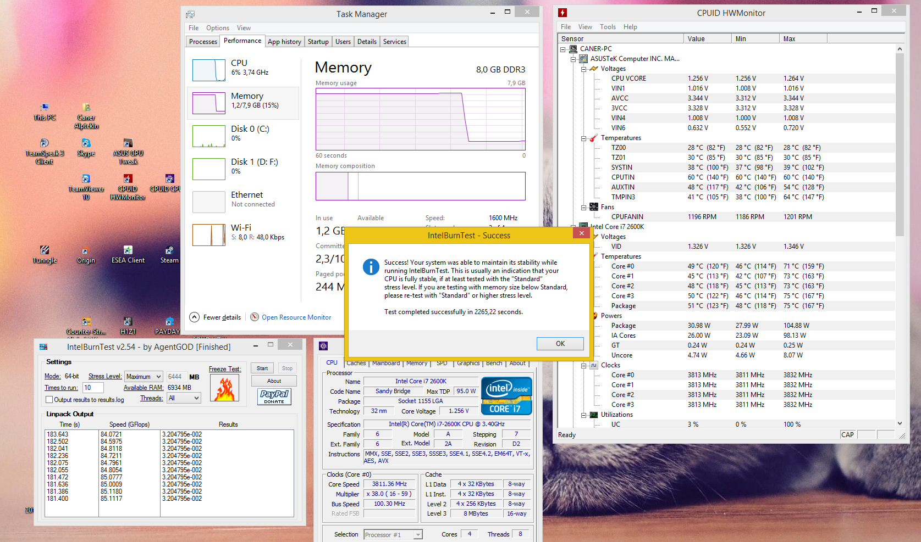
Task: Click the IntelBurnTest flame logo
Action: [x=224, y=388]
